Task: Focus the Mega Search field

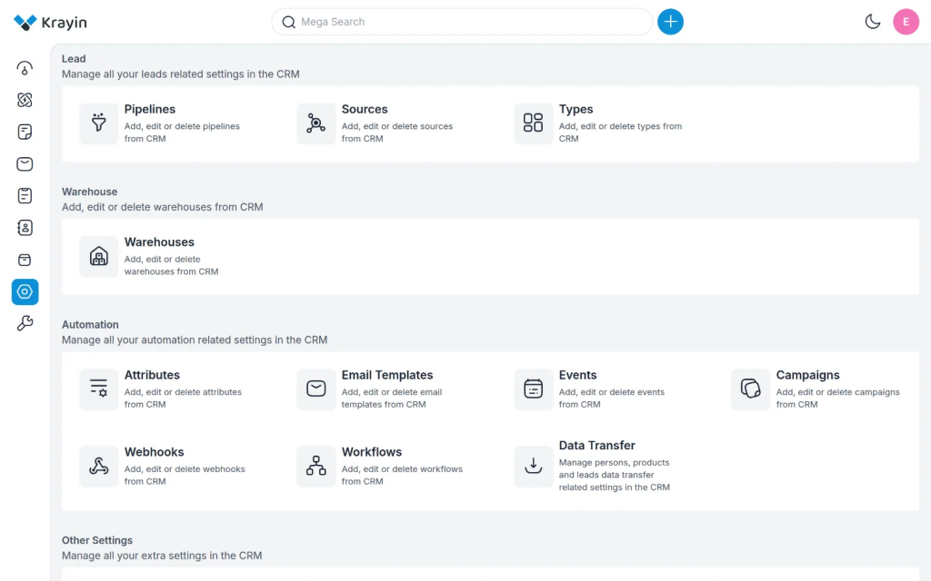Action: point(462,22)
